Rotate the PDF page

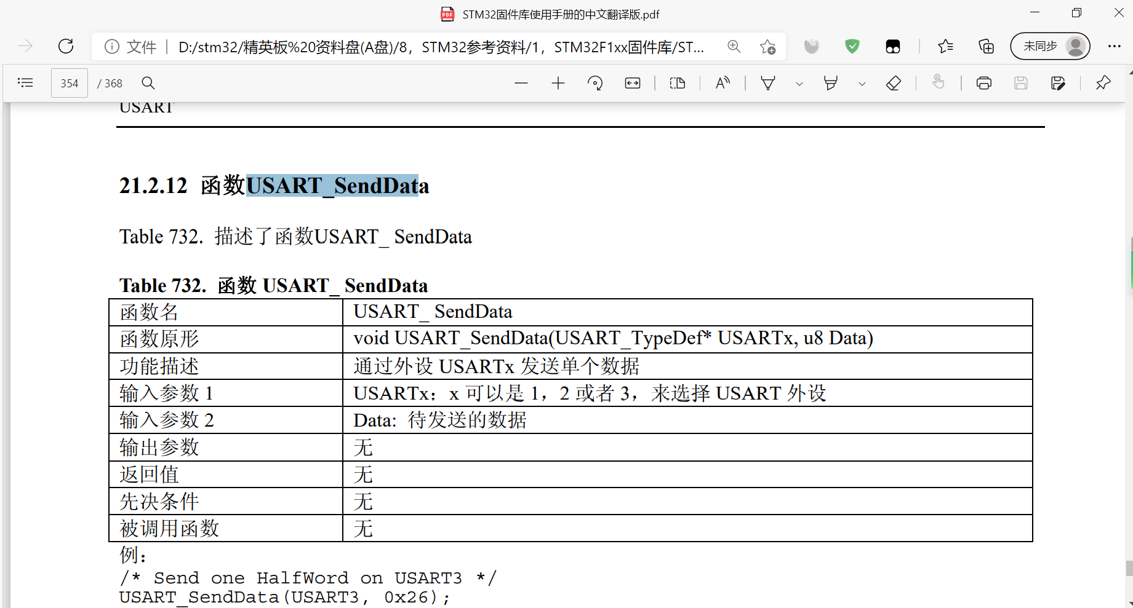[595, 83]
